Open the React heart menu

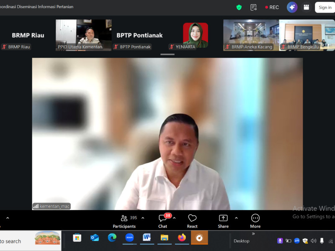[x=192, y=221]
